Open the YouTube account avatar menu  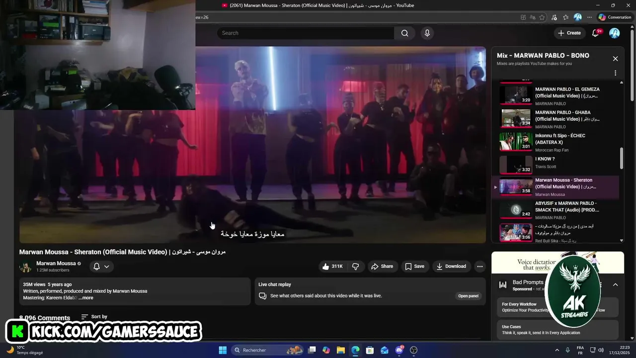pyautogui.click(x=615, y=33)
